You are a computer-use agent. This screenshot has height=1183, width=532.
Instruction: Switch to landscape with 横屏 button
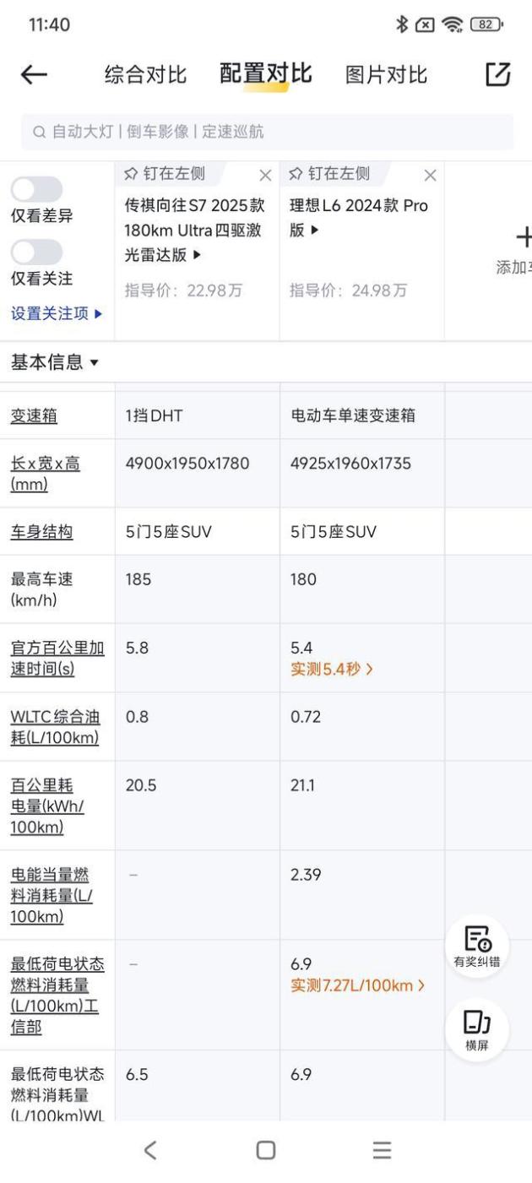click(477, 1030)
